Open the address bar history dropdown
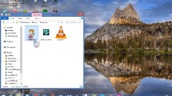The height and width of the screenshot is (96, 172). coord(59,22)
